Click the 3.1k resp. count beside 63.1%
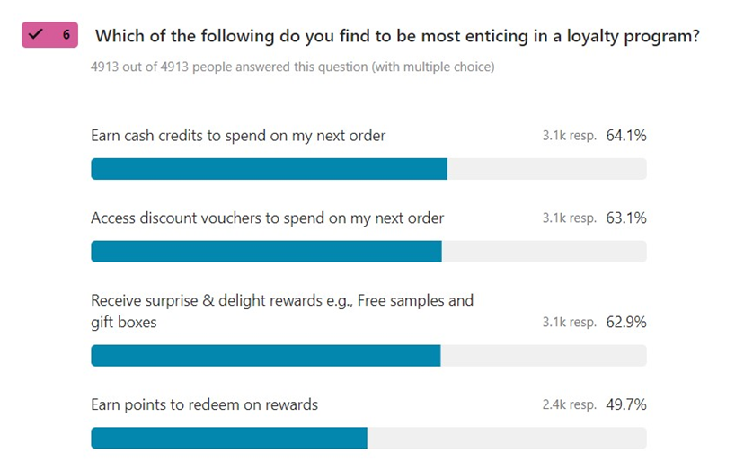Viewport: 744px width, 462px height. [x=570, y=218]
